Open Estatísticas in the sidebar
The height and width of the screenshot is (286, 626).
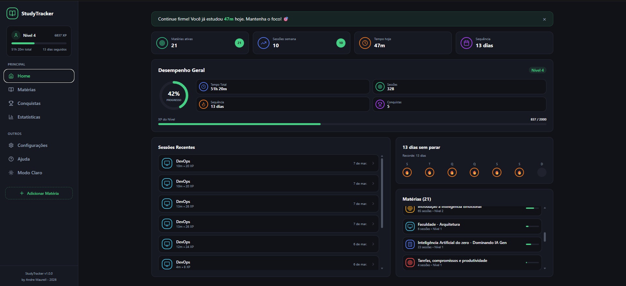[x=29, y=117]
